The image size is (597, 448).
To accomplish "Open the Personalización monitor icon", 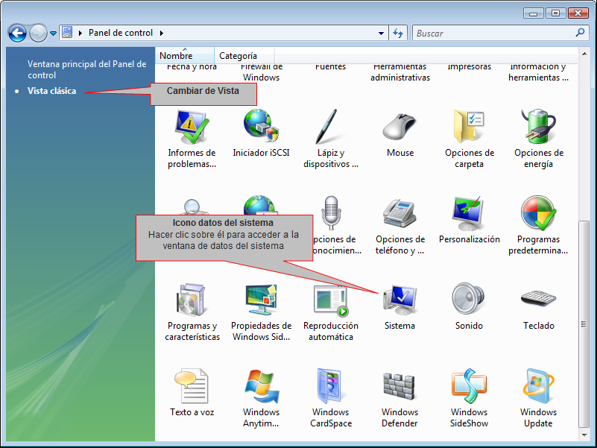I will [469, 213].
